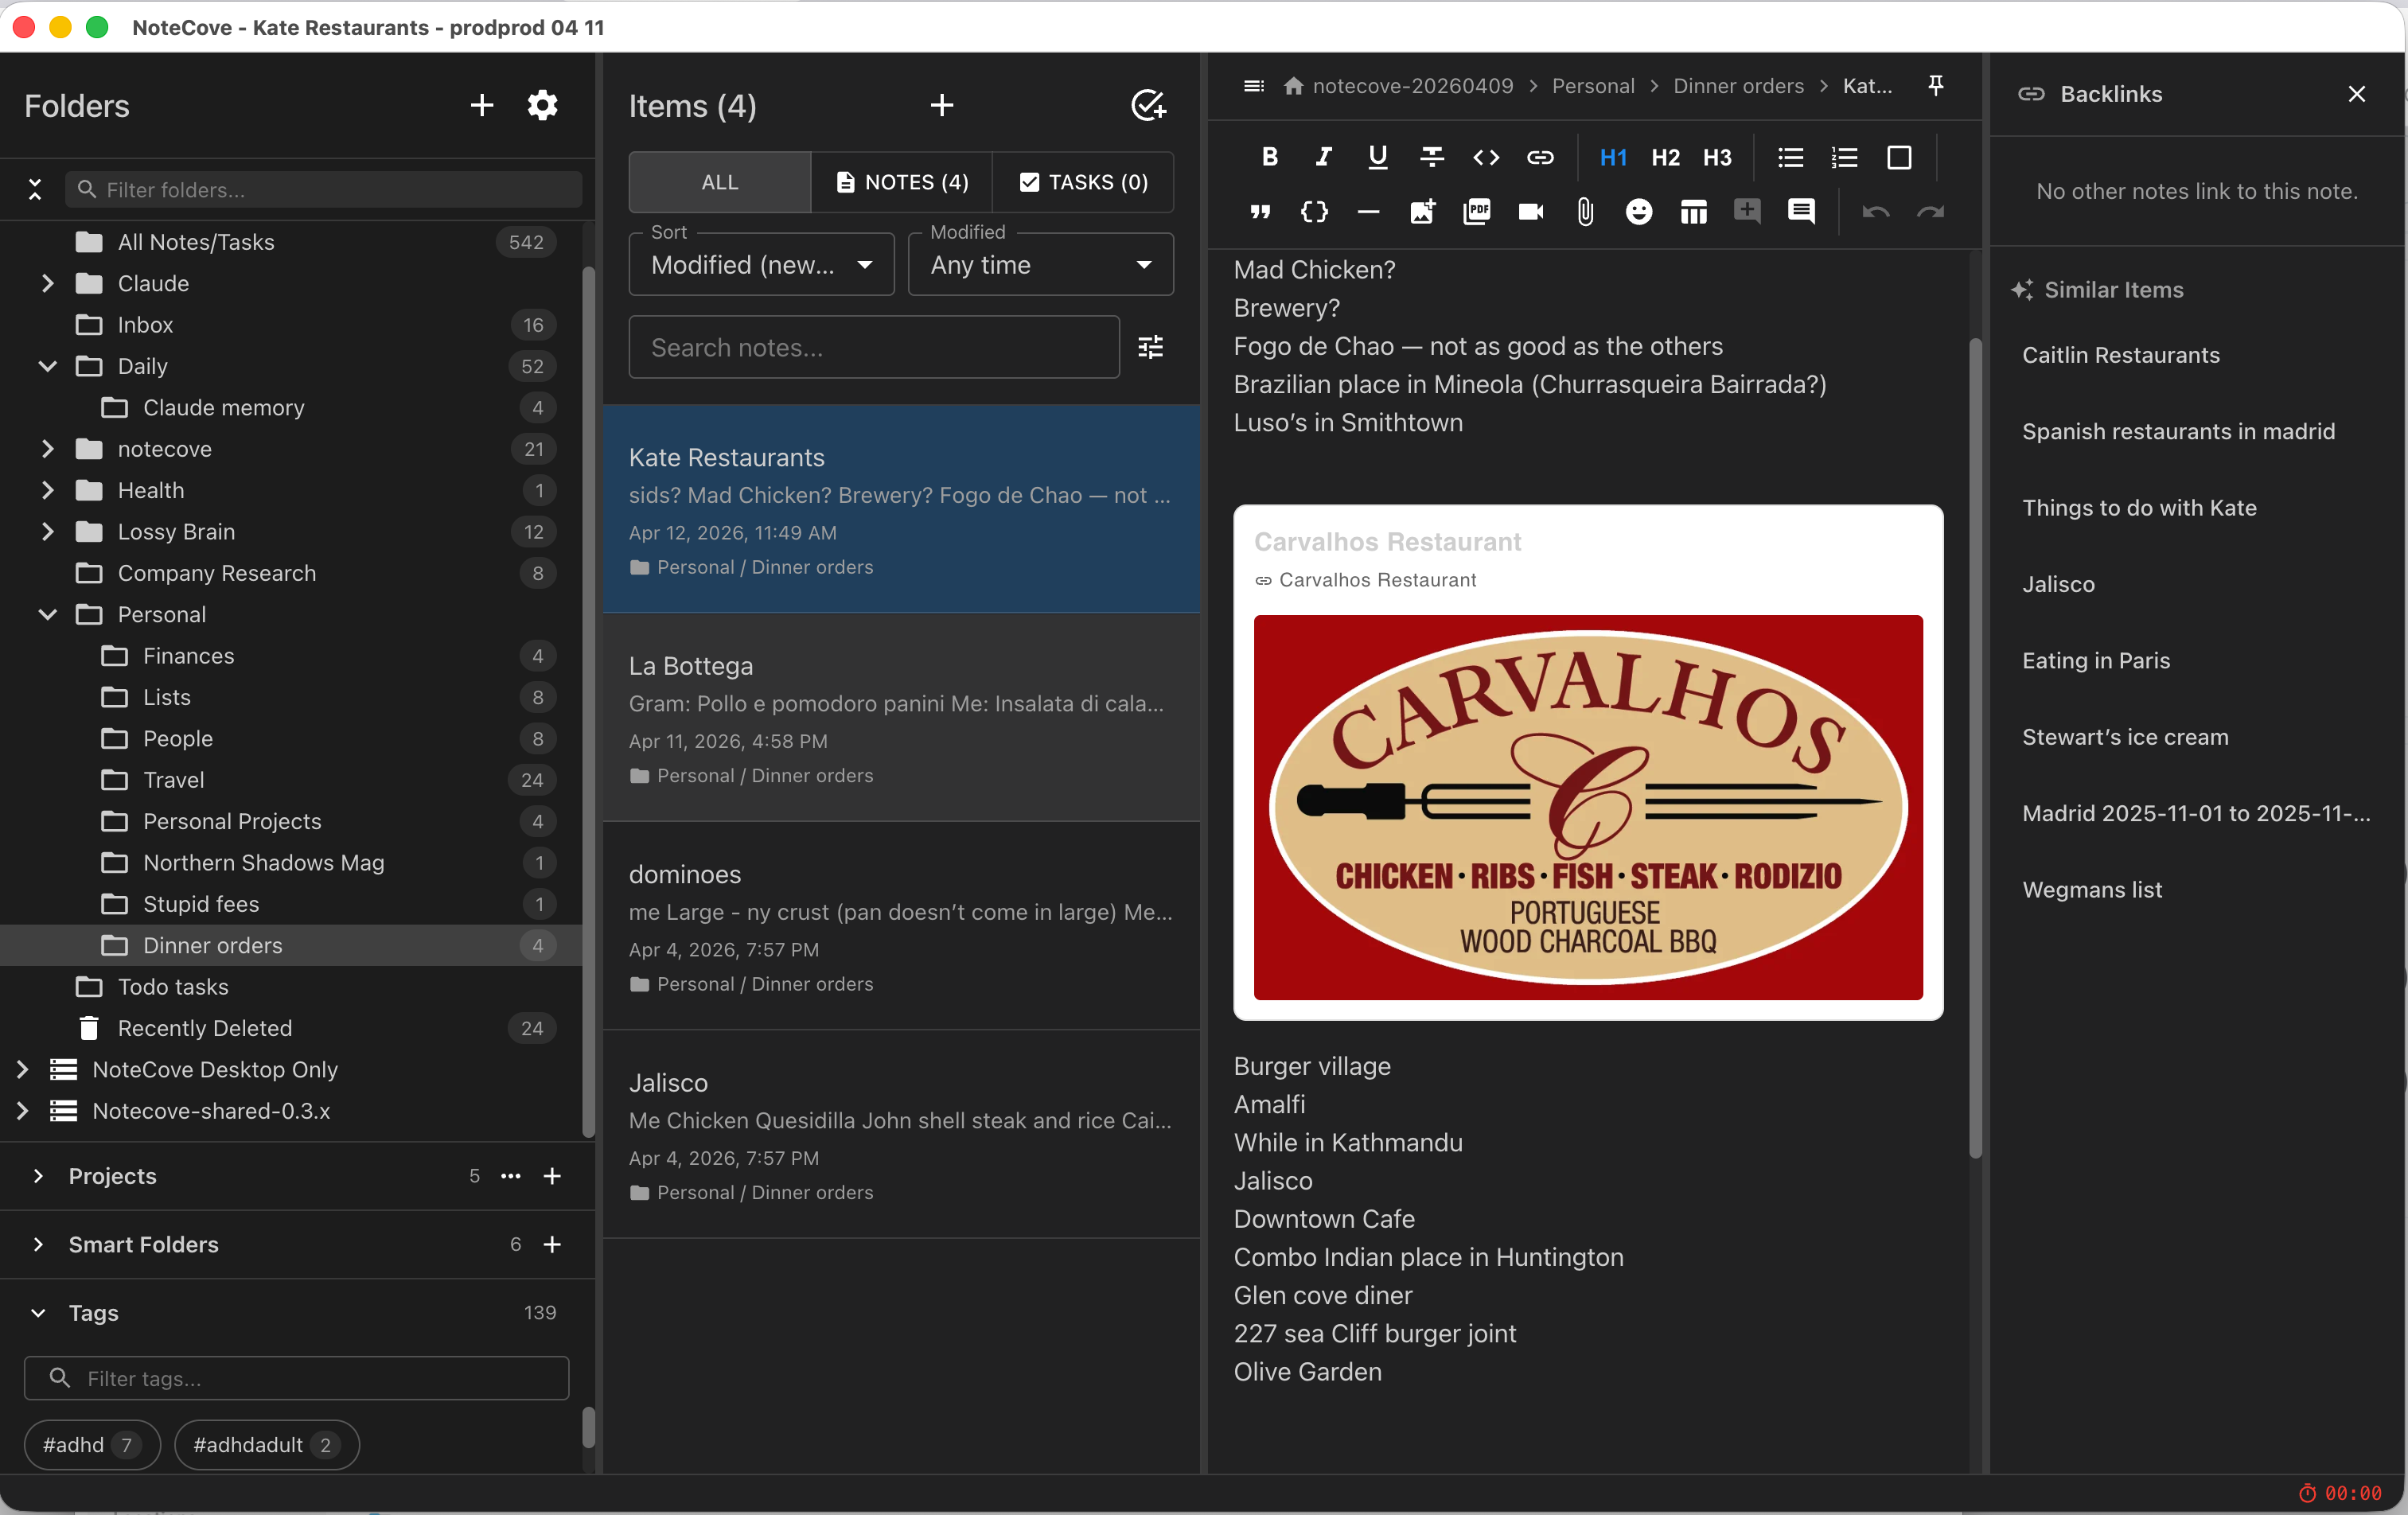Image resolution: width=2408 pixels, height=1515 pixels.
Task: Toggle the note outline panel icon
Action: (1254, 86)
